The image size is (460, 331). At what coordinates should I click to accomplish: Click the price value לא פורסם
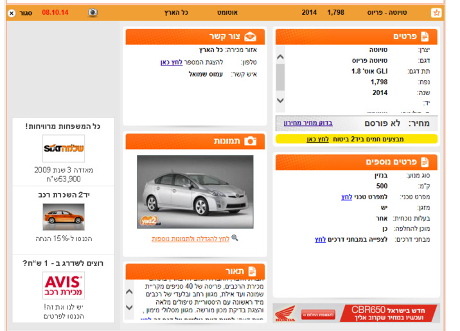382,123
